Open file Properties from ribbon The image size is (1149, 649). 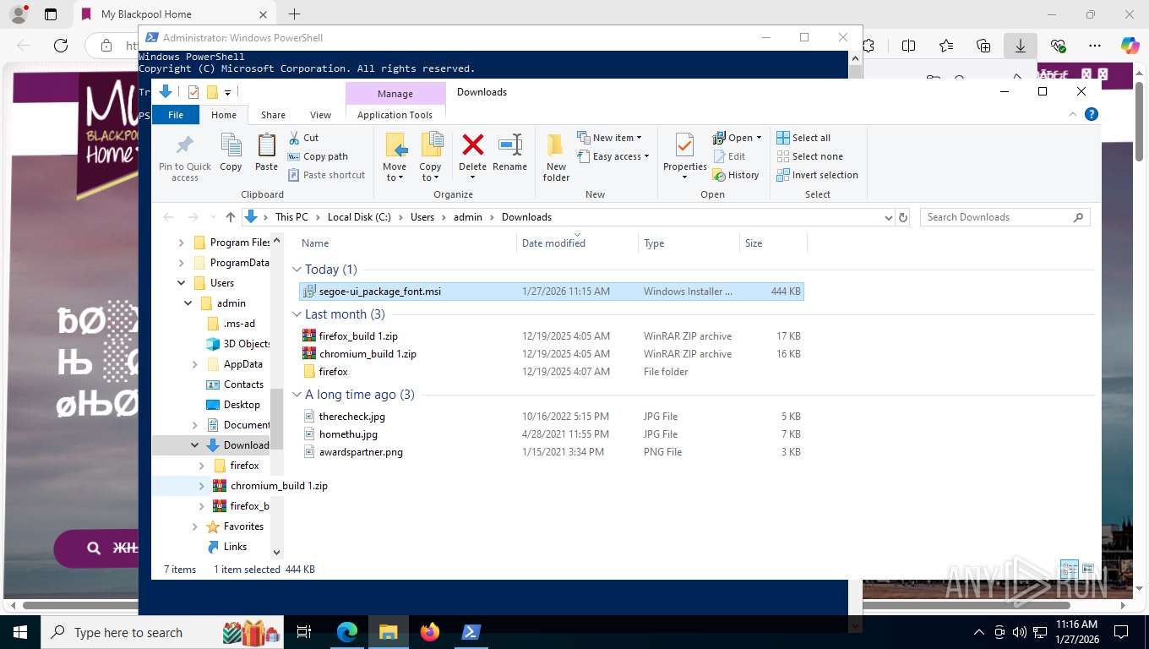(684, 157)
